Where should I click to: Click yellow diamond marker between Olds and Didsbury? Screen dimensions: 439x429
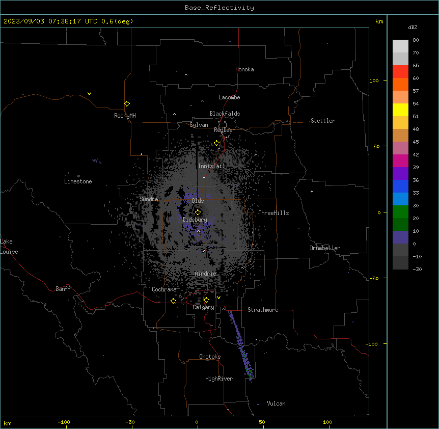[198, 212]
